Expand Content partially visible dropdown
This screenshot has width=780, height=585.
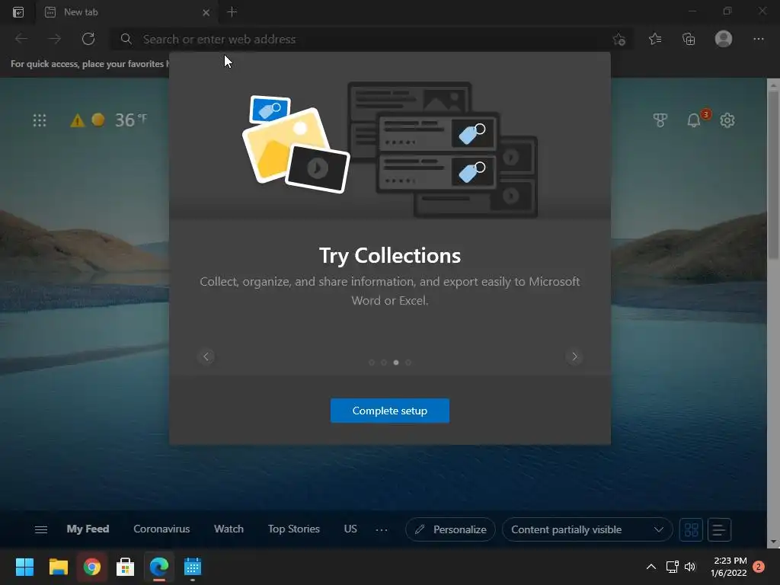pyautogui.click(x=587, y=529)
